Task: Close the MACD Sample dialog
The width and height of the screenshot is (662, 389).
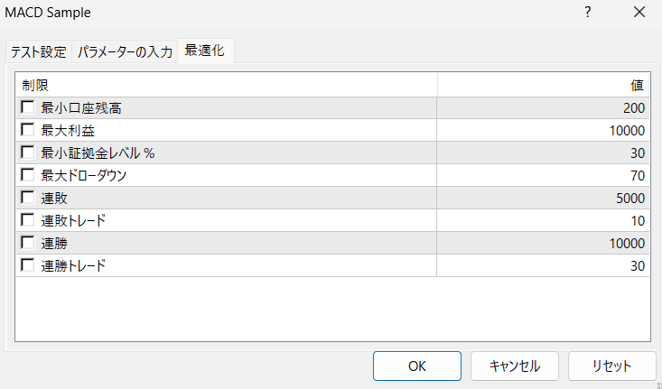Action: click(639, 13)
